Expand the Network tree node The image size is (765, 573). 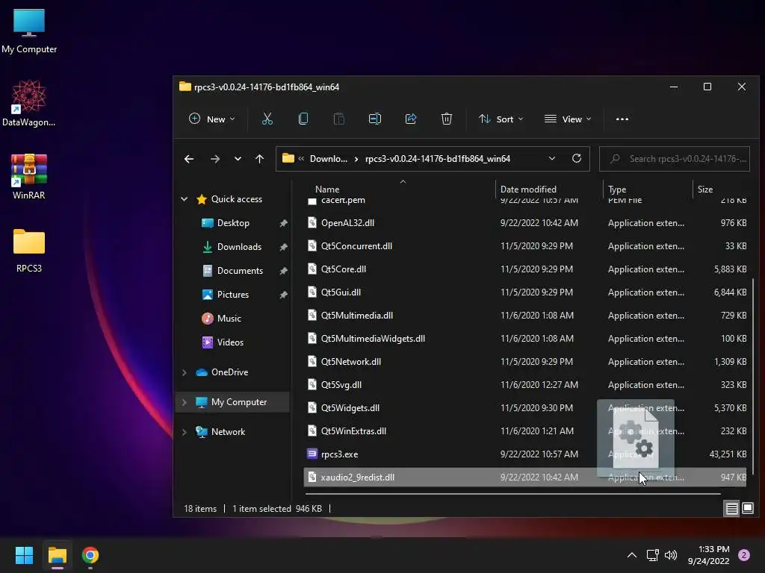185,432
